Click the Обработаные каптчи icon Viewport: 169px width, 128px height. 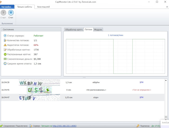[x=5, y=50]
